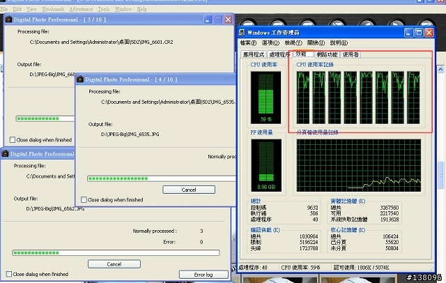Click the PF 使用量 meter showing 0.98 GB
The image size is (446, 283).
tap(266, 165)
